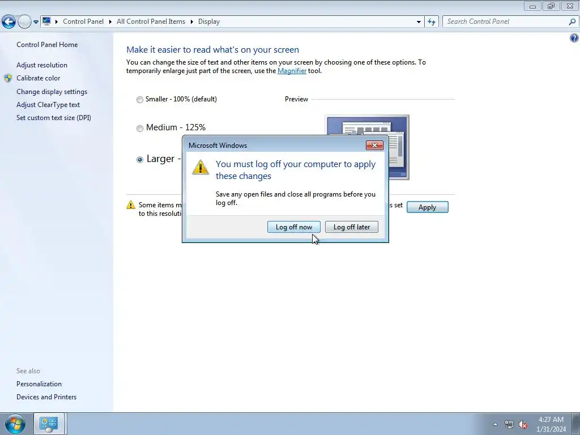Click the Microsoft Windows dialog title
Viewport: 580px width, 435px height.
click(x=217, y=146)
